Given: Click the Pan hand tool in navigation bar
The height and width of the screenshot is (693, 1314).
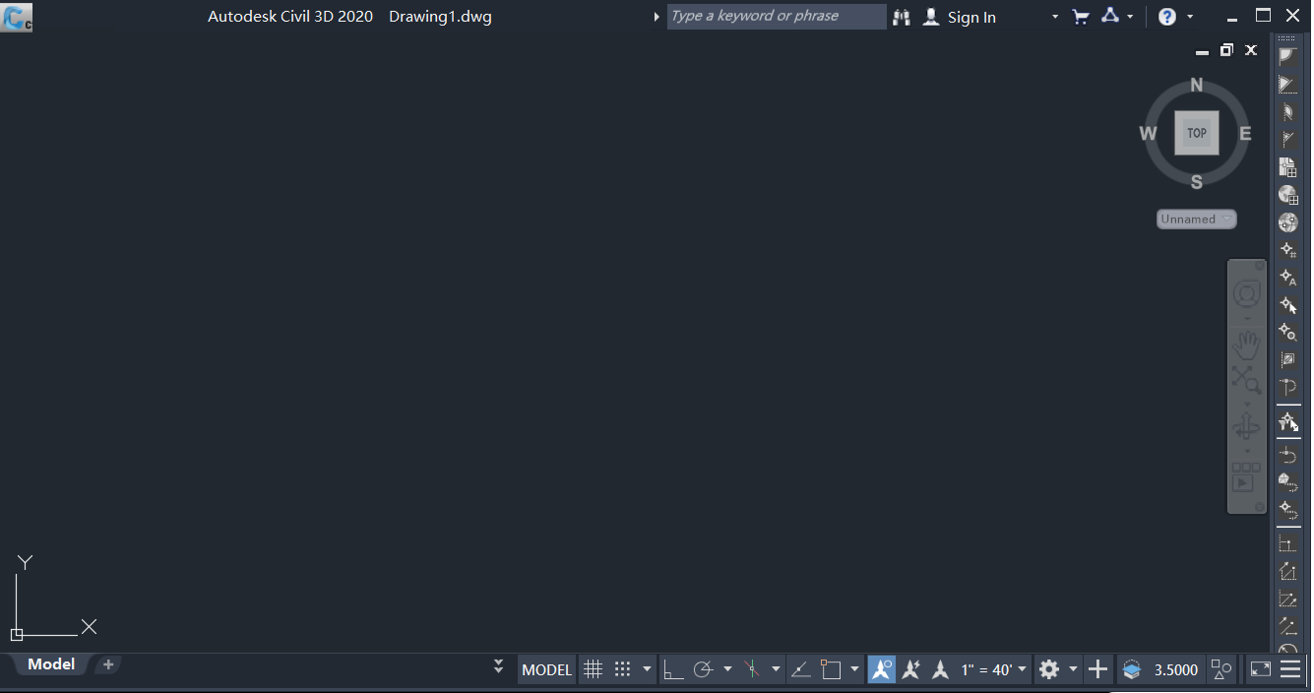Looking at the screenshot, I should tap(1247, 344).
